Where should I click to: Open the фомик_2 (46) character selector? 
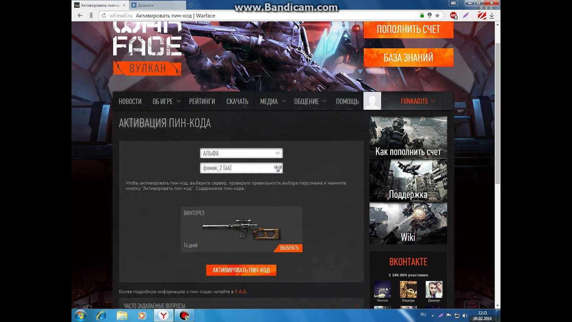pos(241,168)
